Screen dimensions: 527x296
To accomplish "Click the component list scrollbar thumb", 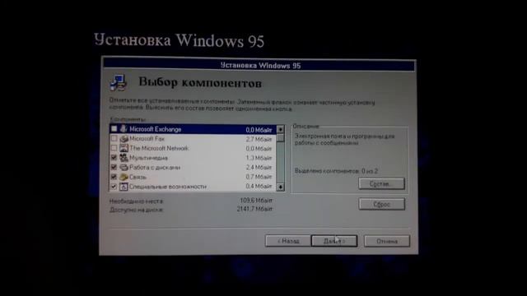I will coord(280,137).
